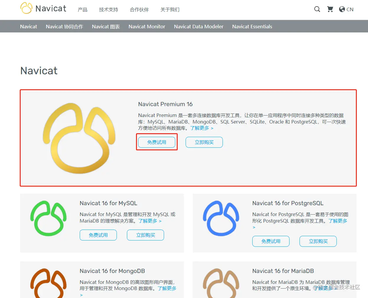Screen dimensions: 368x298
Task: Open the shopping cart icon
Action: coord(330,9)
